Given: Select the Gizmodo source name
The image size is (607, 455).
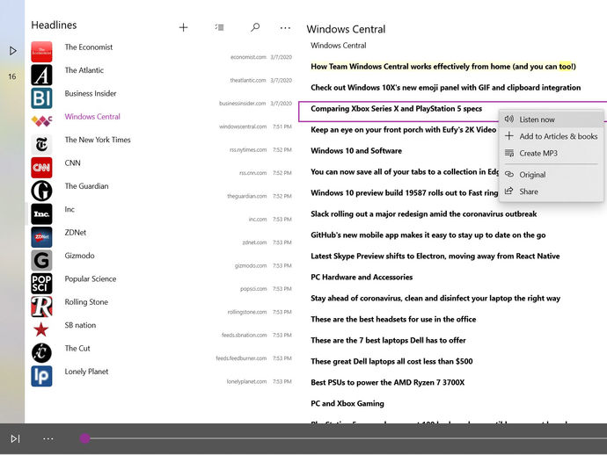Looking at the screenshot, I should 79,256.
